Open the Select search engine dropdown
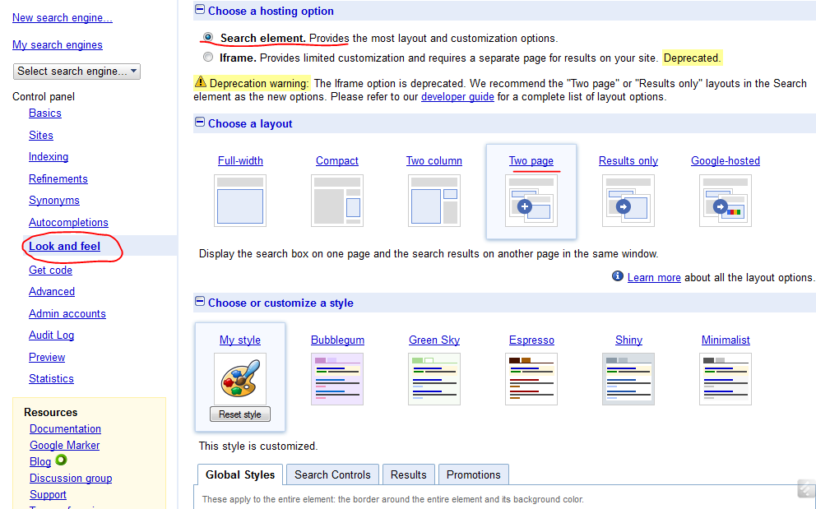Viewport: 816px width, 509px height. pos(76,72)
